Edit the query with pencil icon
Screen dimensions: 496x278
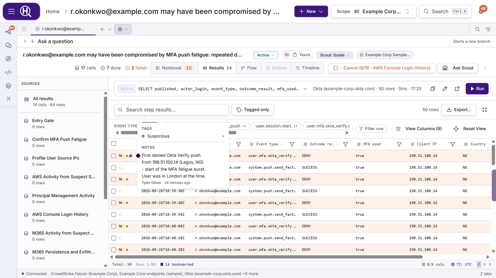[445, 89]
